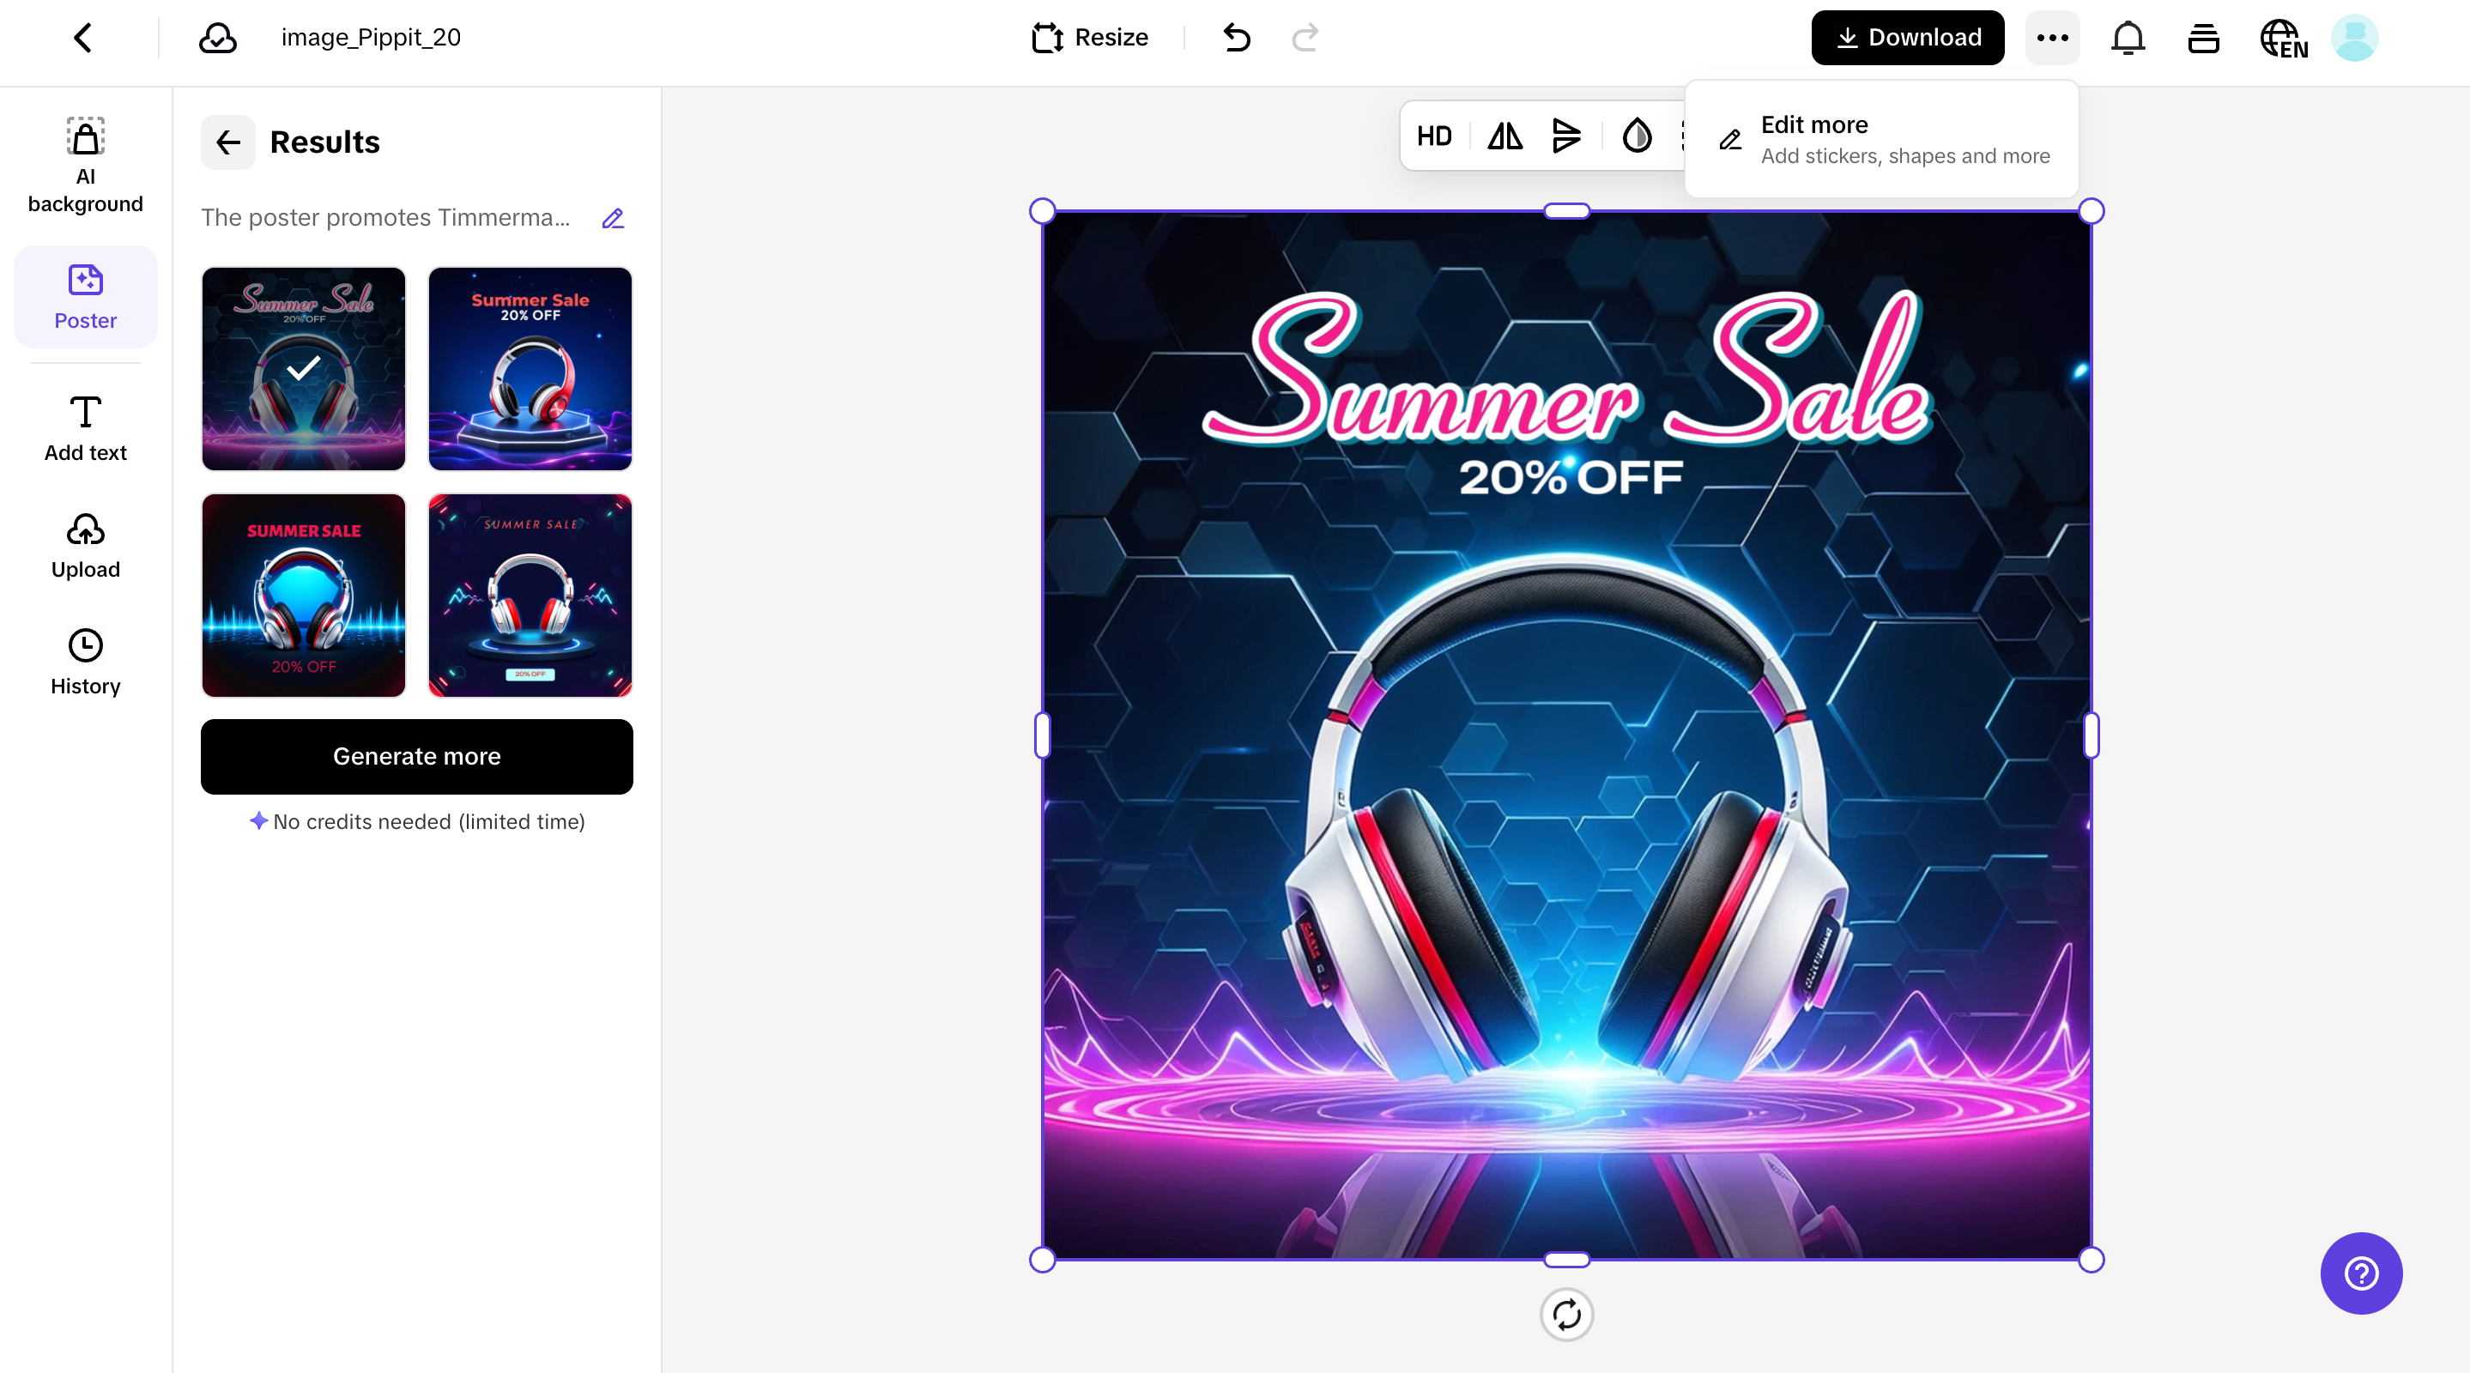Open notifications from the bell icon
The height and width of the screenshot is (1373, 2470).
point(2128,38)
